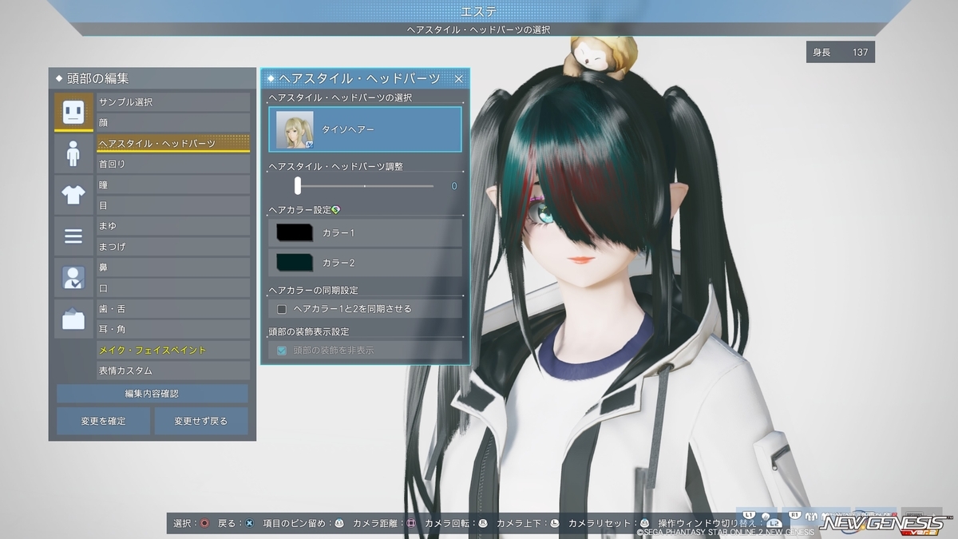Open まつげ eyelash option
The height and width of the screenshot is (539, 958).
click(x=173, y=247)
